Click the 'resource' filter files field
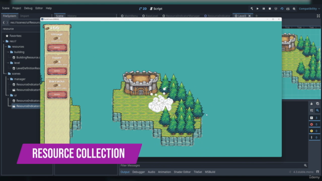 point(21,29)
